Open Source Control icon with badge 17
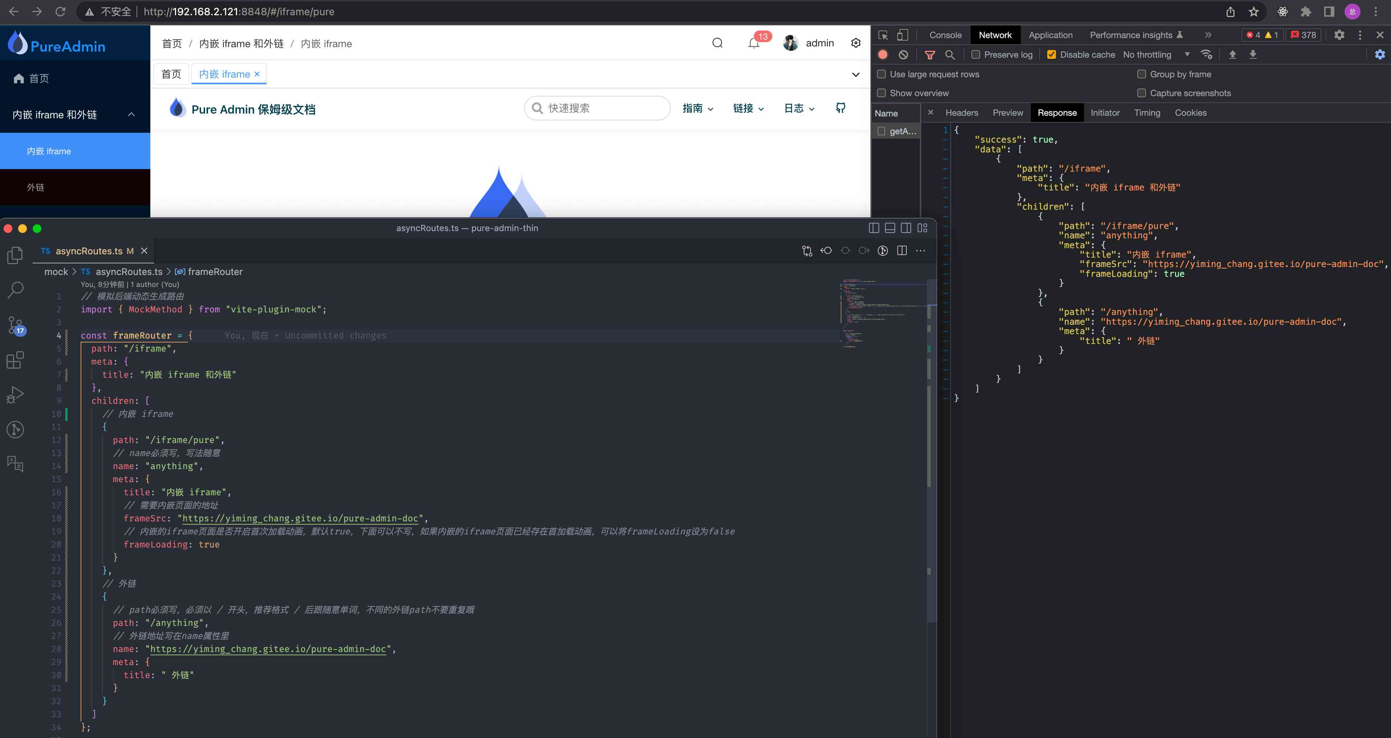Viewport: 1391px width, 738px height. pyautogui.click(x=15, y=325)
